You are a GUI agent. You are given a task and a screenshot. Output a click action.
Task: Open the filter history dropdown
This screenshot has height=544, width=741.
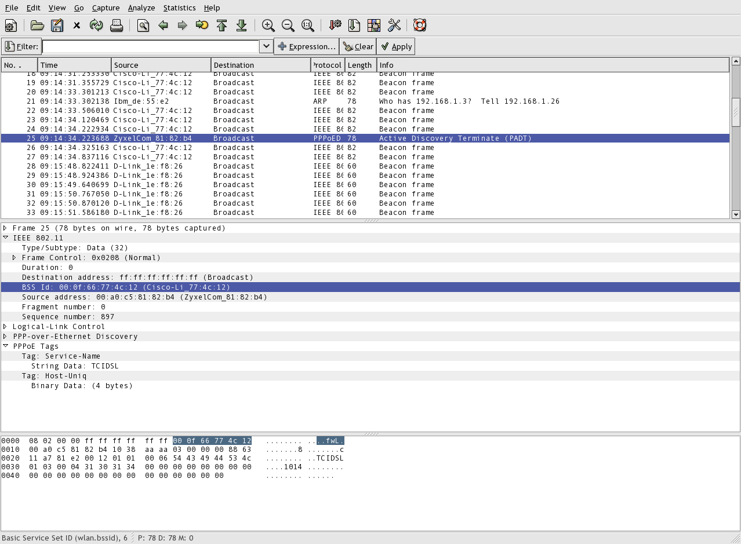(266, 46)
